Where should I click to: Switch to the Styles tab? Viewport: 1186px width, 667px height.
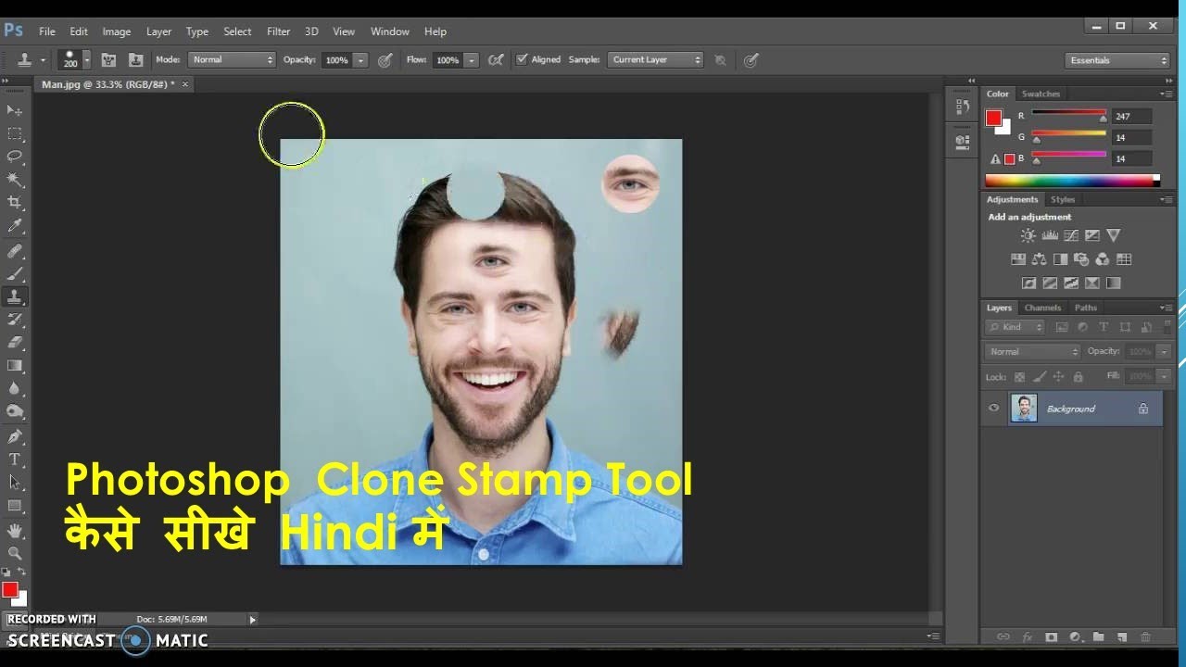pyautogui.click(x=1063, y=199)
